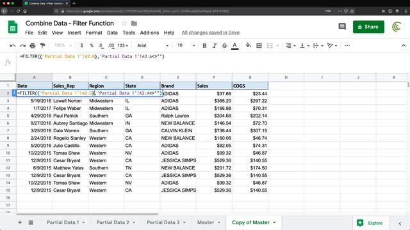Open the number format 123 dropdown
The image size is (410, 230).
(x=122, y=45)
